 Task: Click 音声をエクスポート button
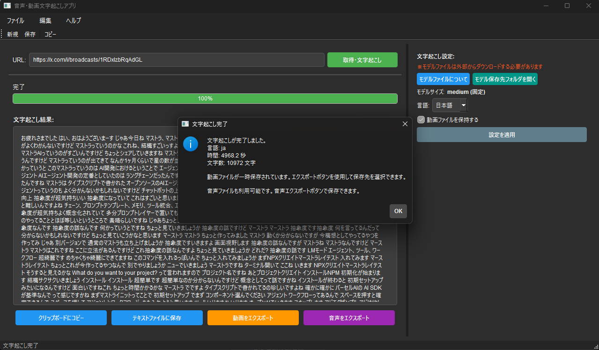point(349,318)
